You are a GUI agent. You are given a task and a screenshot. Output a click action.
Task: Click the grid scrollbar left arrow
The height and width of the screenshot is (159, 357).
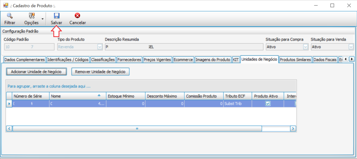[x=9, y=128]
